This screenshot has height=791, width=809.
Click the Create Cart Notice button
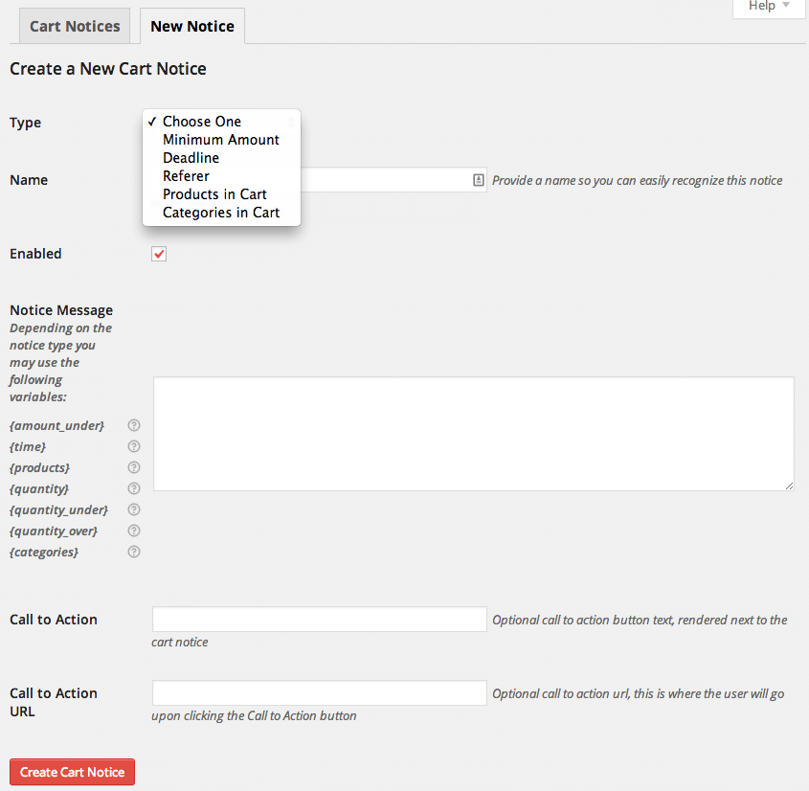tap(72, 772)
